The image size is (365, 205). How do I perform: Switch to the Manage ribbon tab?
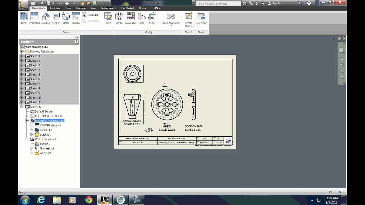(x=81, y=8)
